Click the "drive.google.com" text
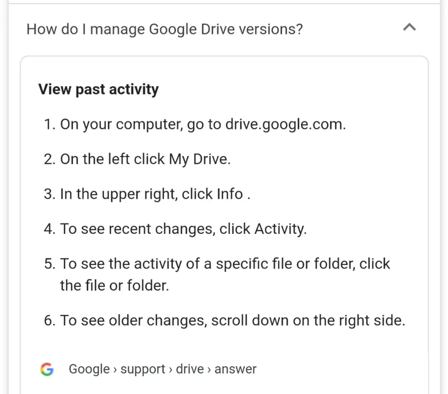 (x=285, y=124)
